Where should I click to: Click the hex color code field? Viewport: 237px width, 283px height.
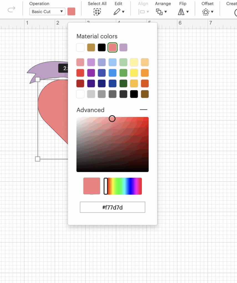113,207
